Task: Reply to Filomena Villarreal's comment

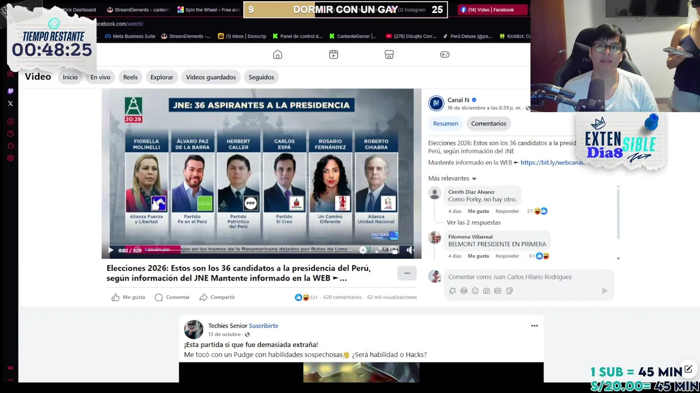Action: click(507, 256)
